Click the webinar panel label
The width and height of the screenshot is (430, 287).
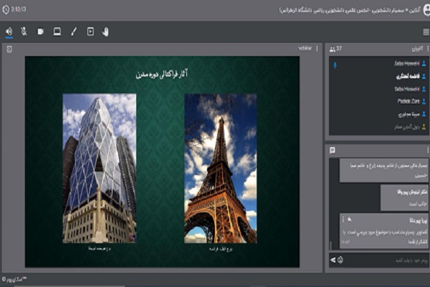click(x=305, y=48)
